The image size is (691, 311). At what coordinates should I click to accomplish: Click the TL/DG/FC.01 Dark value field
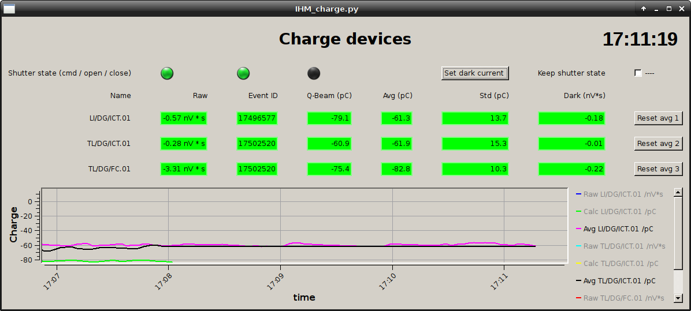(571, 169)
